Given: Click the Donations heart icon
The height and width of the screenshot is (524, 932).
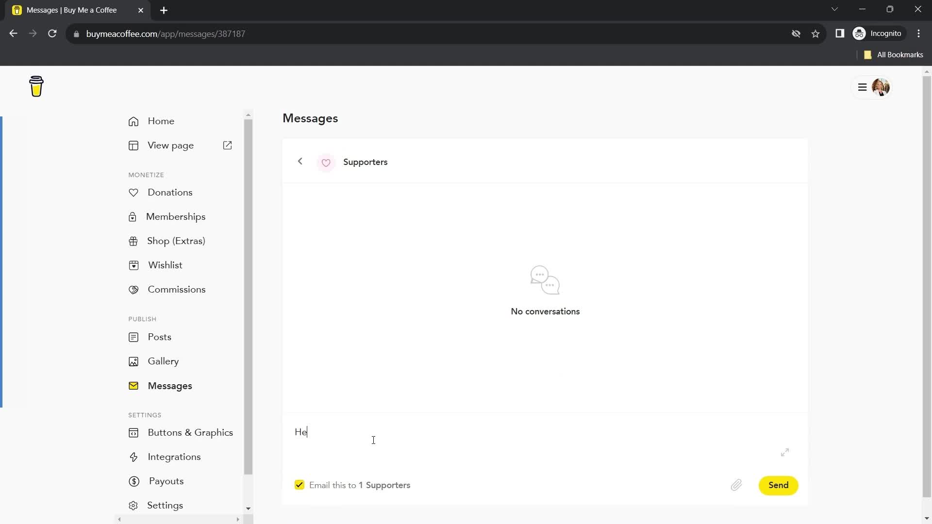Looking at the screenshot, I should (x=133, y=192).
